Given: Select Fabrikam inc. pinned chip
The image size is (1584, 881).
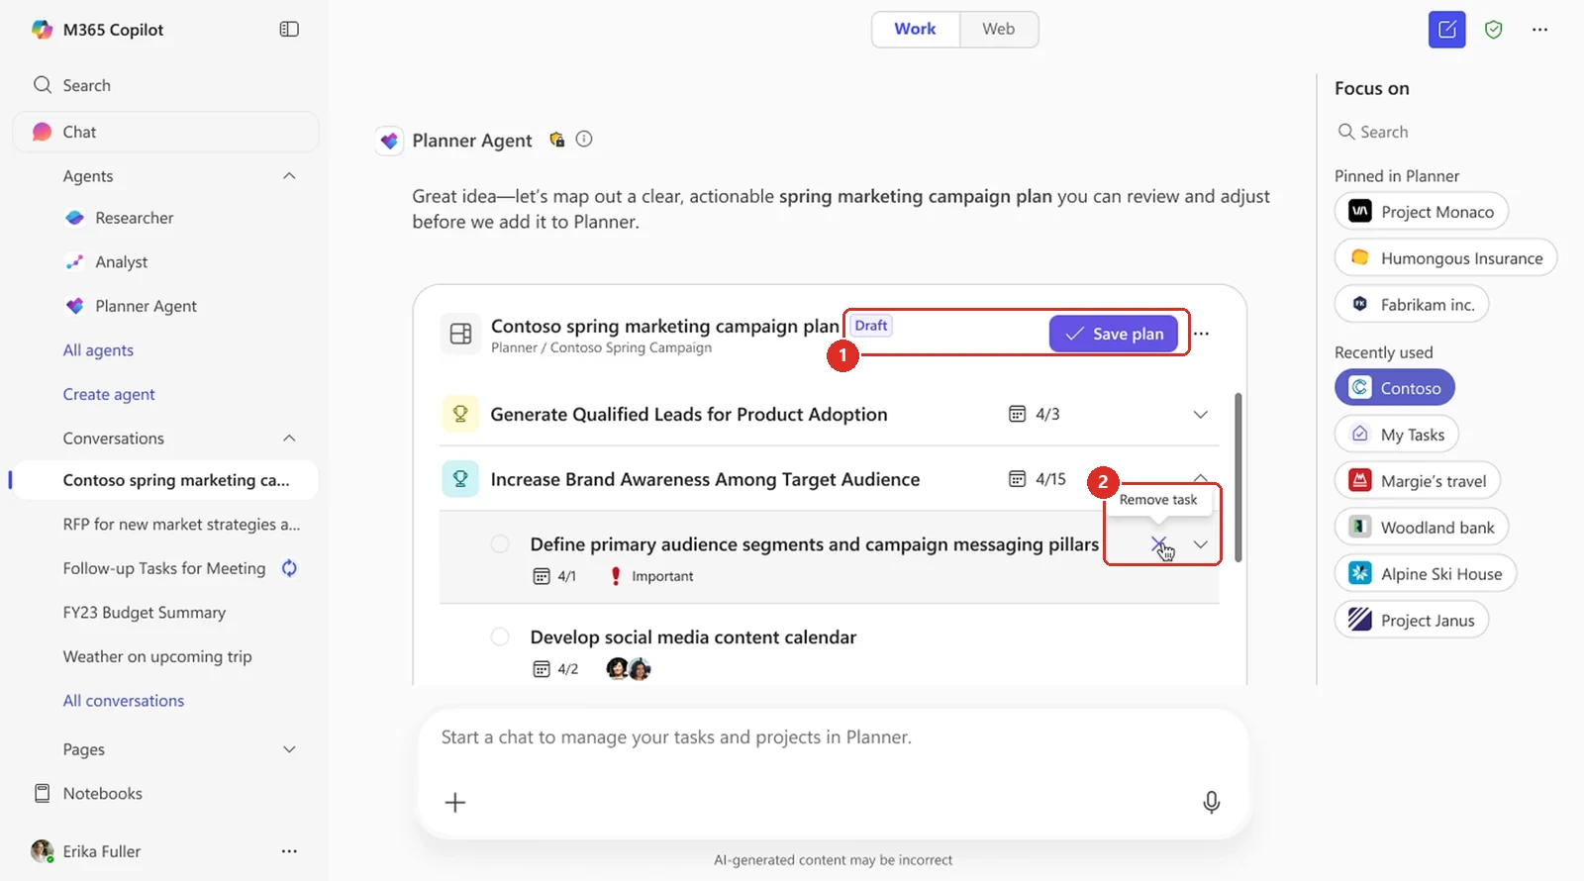Looking at the screenshot, I should click(1412, 305).
